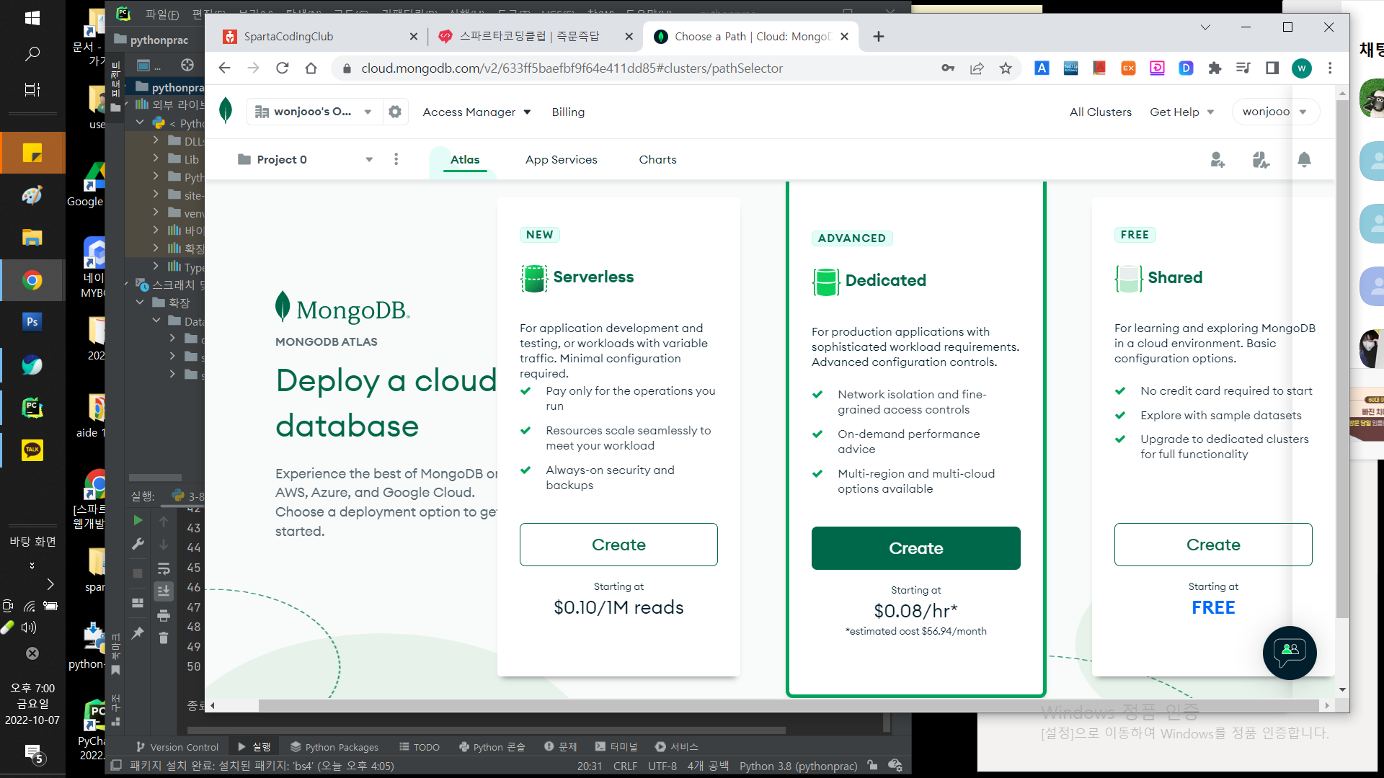1384x778 pixels.
Task: Expand the Lib folder in PyCharm tree
Action: [x=156, y=158]
